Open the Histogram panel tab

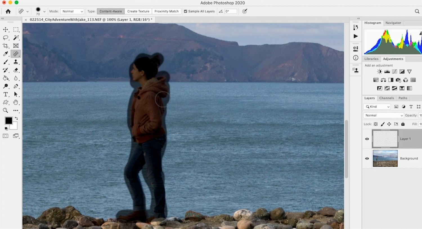click(x=373, y=23)
